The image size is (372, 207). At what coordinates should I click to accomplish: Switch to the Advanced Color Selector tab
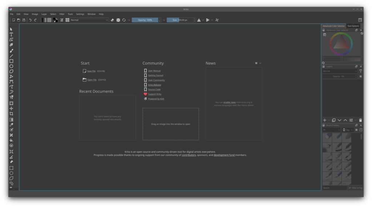point(333,26)
